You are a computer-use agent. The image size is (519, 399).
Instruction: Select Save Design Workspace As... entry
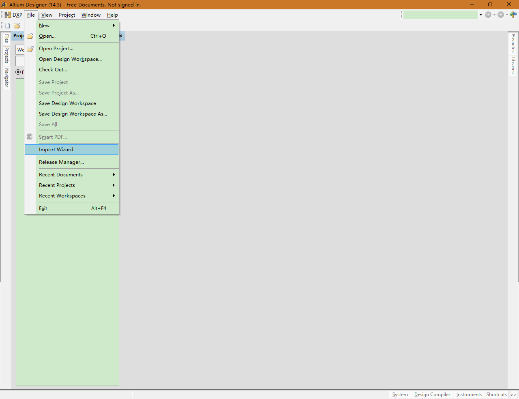(x=72, y=114)
